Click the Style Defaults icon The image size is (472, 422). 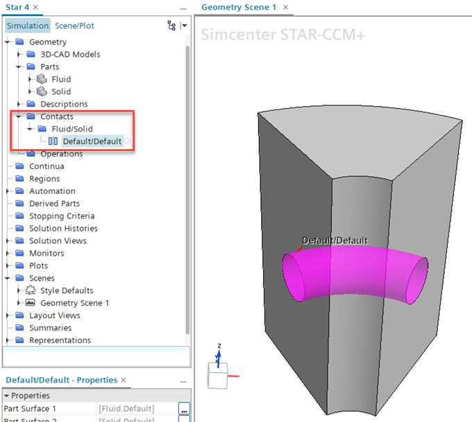(x=31, y=290)
